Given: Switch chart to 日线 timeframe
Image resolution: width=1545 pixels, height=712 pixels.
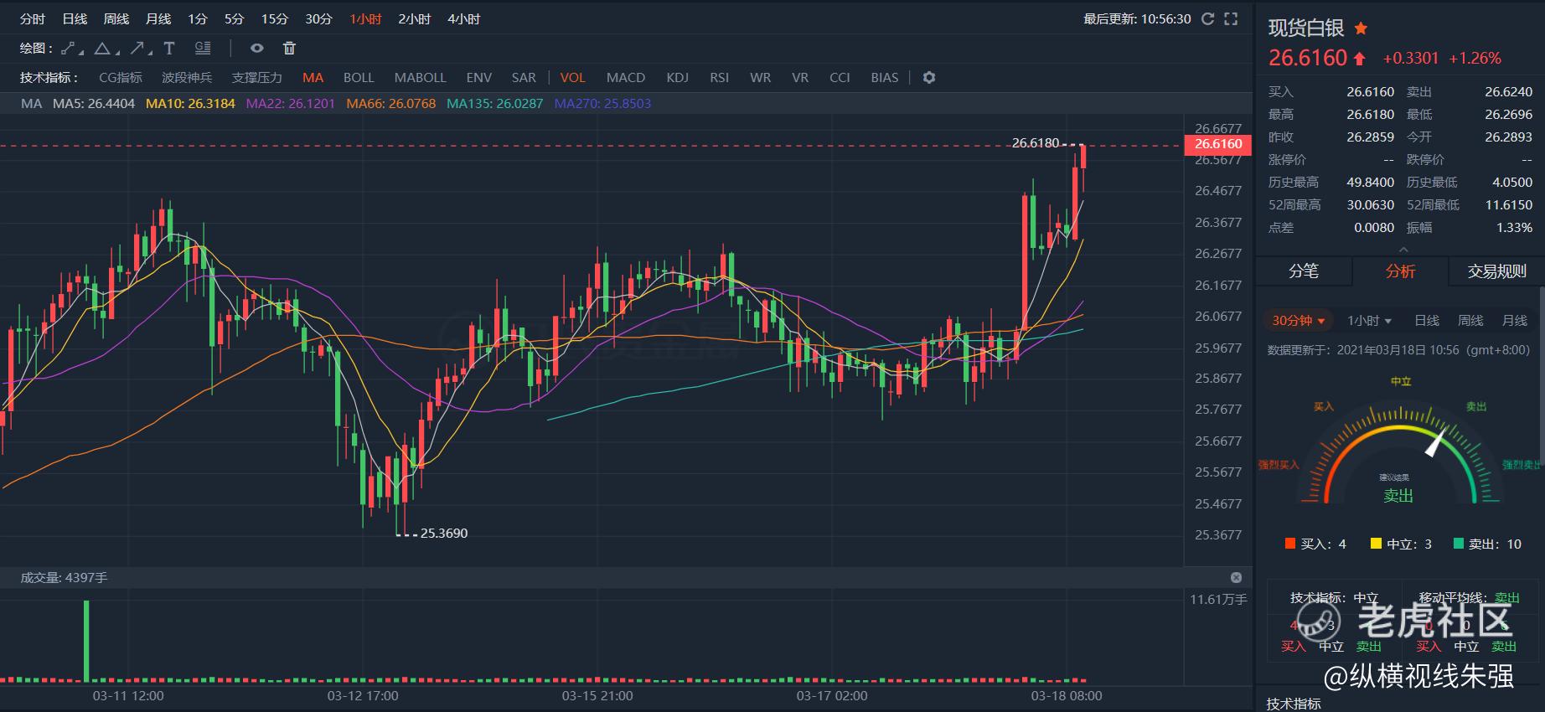Looking at the screenshot, I should [75, 18].
